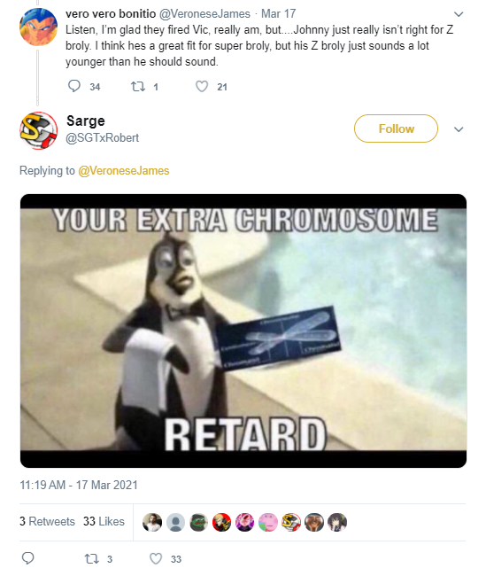Viewport: 486px width, 576px height.
Task: Expand options chevron on VeroneseJames tweet
Action: (459, 14)
